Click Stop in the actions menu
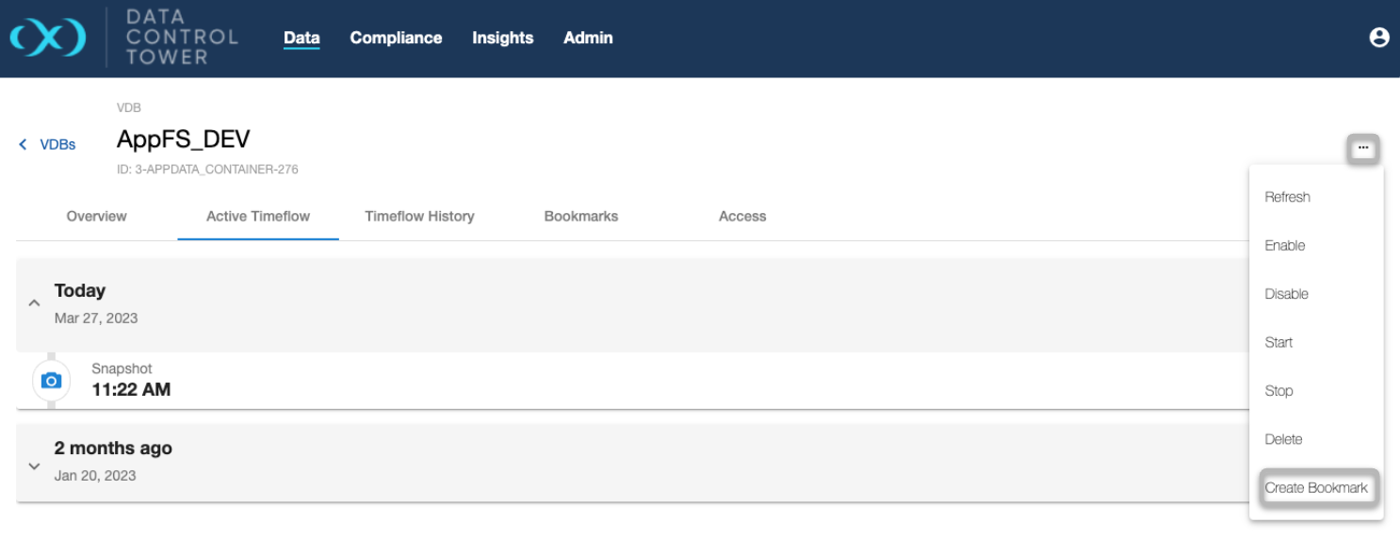The image size is (1400, 539). [1278, 391]
